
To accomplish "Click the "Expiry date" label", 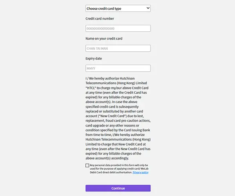I will [x=94, y=58].
